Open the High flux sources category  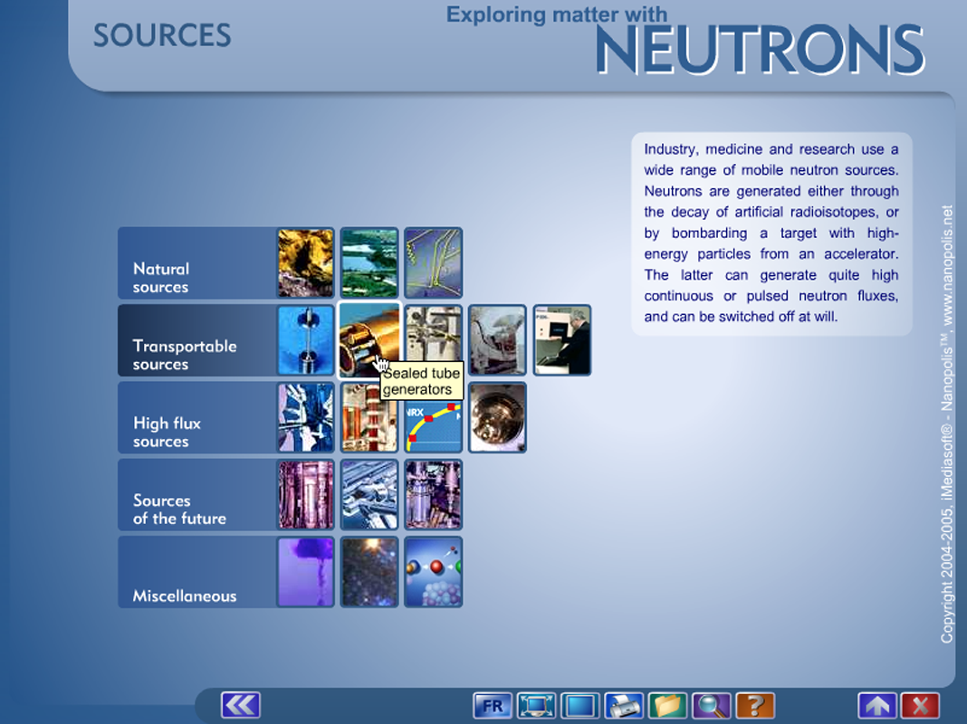click(196, 418)
